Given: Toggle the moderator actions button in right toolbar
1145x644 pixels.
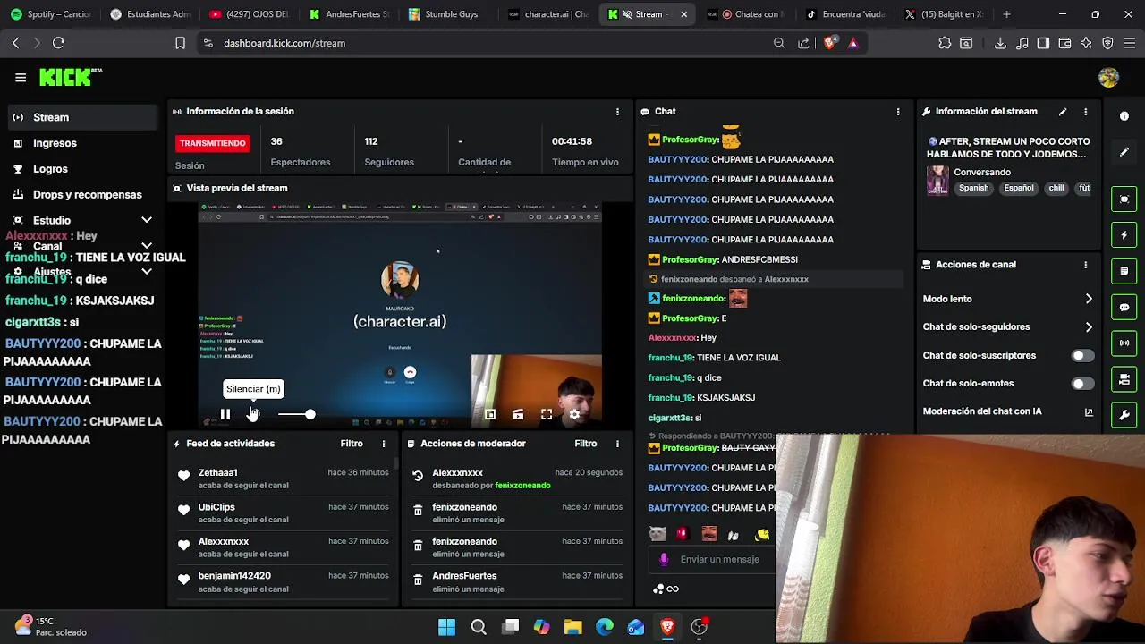Looking at the screenshot, I should pyautogui.click(x=1124, y=271).
